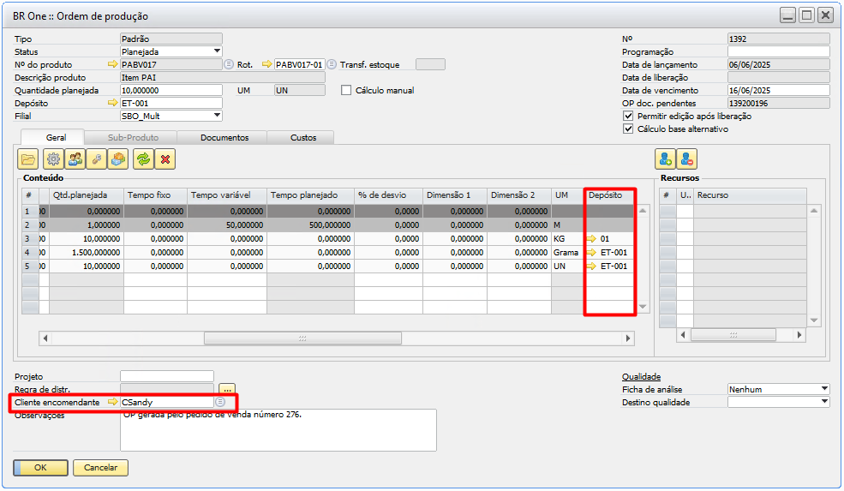Screen dimensions: 844x491
Task: Click the two-people users toolbar icon
Action: click(x=75, y=159)
